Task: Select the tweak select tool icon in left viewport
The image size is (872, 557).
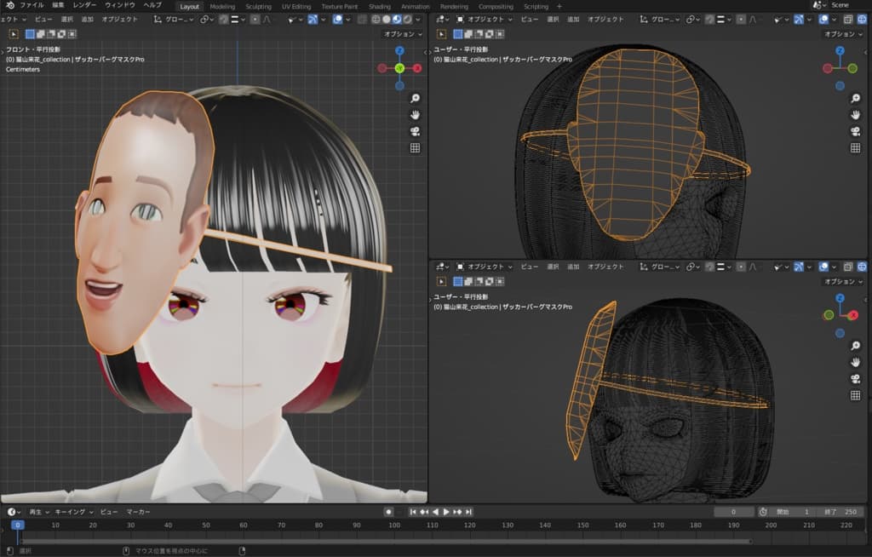Action: (x=14, y=34)
